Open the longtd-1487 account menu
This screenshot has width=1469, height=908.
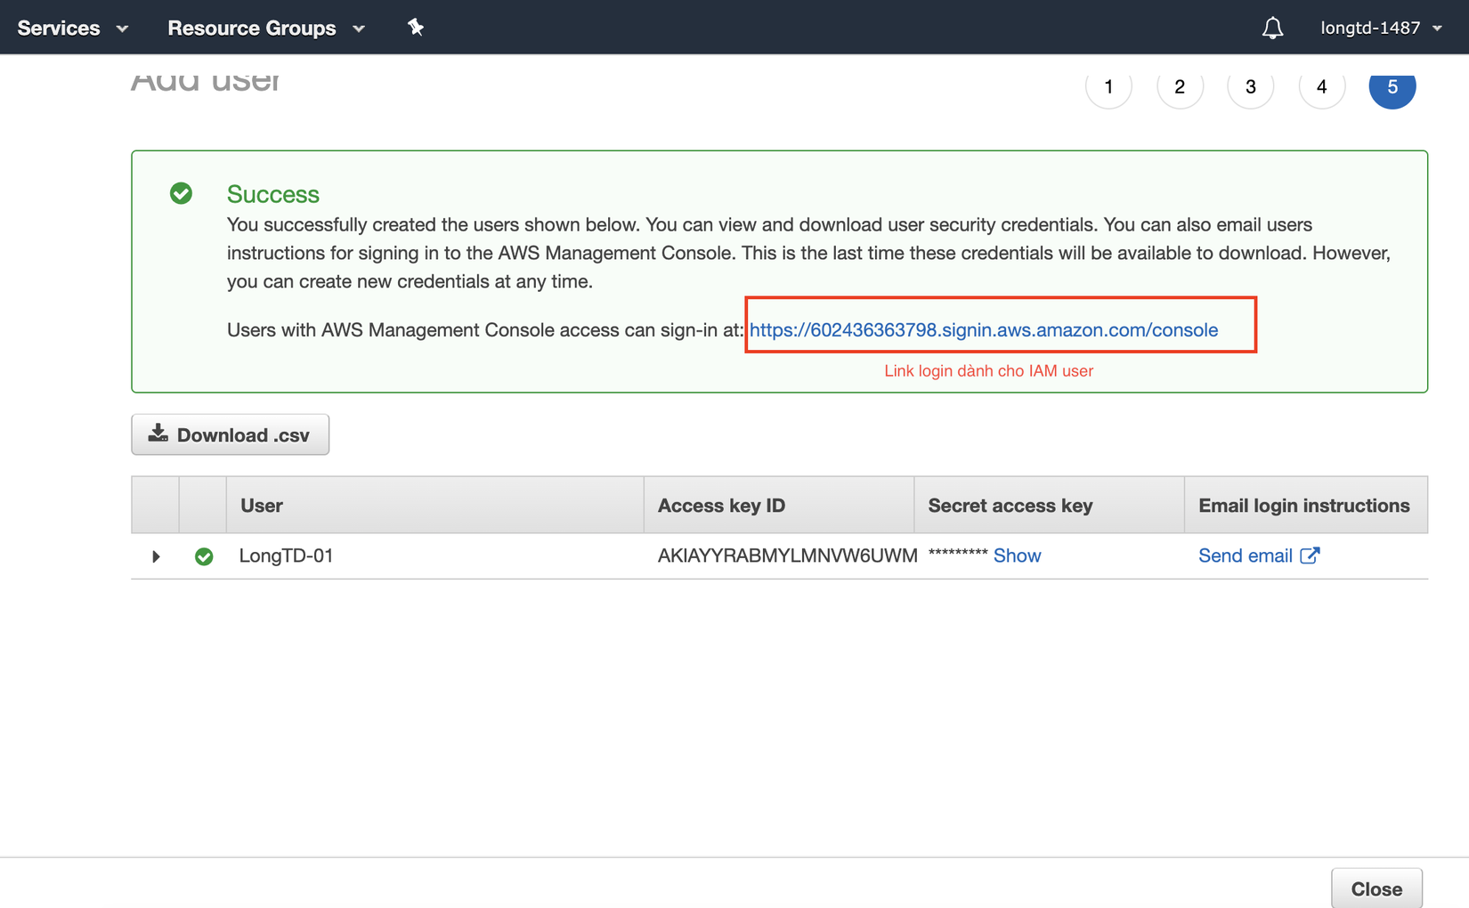click(x=1380, y=28)
